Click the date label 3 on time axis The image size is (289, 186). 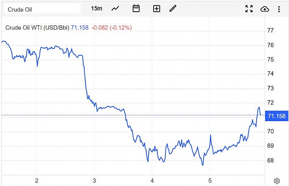(x=94, y=180)
